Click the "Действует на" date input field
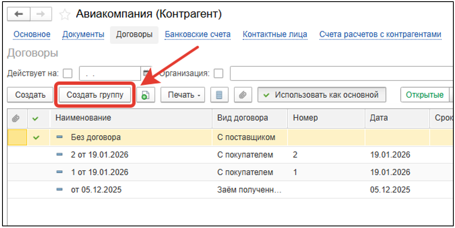This screenshot has height=228, width=455. pos(109,74)
